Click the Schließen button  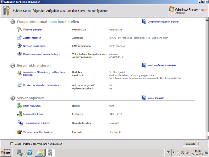(191, 144)
